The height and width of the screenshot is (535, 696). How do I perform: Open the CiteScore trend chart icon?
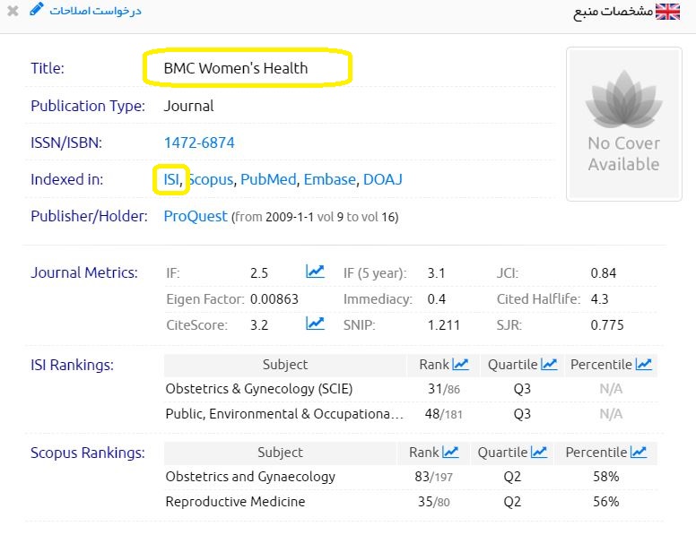click(x=315, y=324)
